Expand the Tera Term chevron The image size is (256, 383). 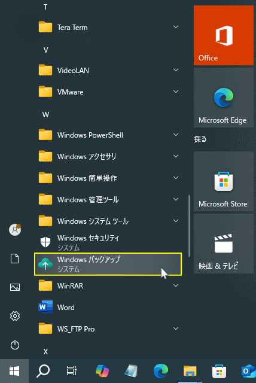[x=176, y=27]
